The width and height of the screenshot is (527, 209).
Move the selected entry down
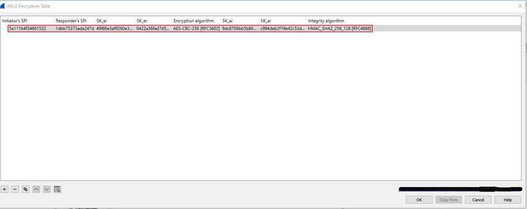[x=47, y=190]
